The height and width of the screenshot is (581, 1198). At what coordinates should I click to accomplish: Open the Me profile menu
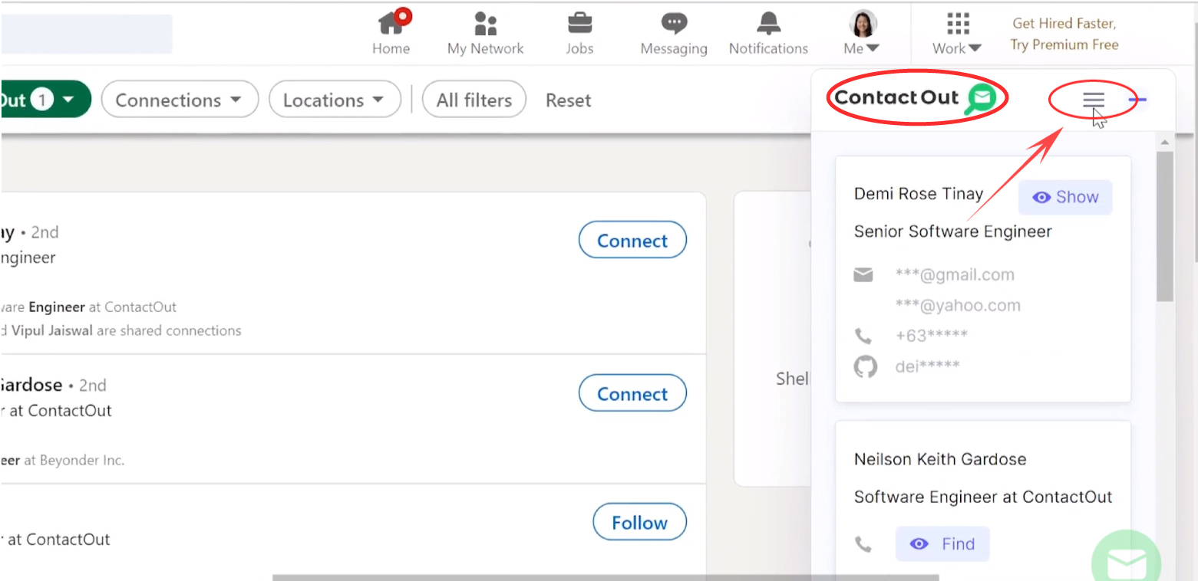pos(863,33)
